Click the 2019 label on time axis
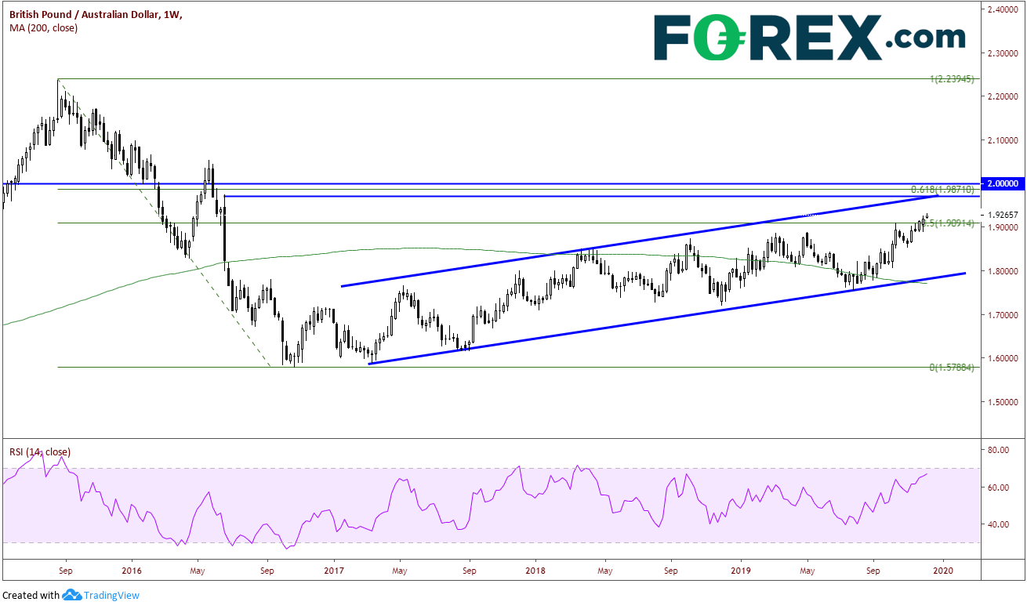This screenshot has height=609, width=1027. (x=739, y=570)
